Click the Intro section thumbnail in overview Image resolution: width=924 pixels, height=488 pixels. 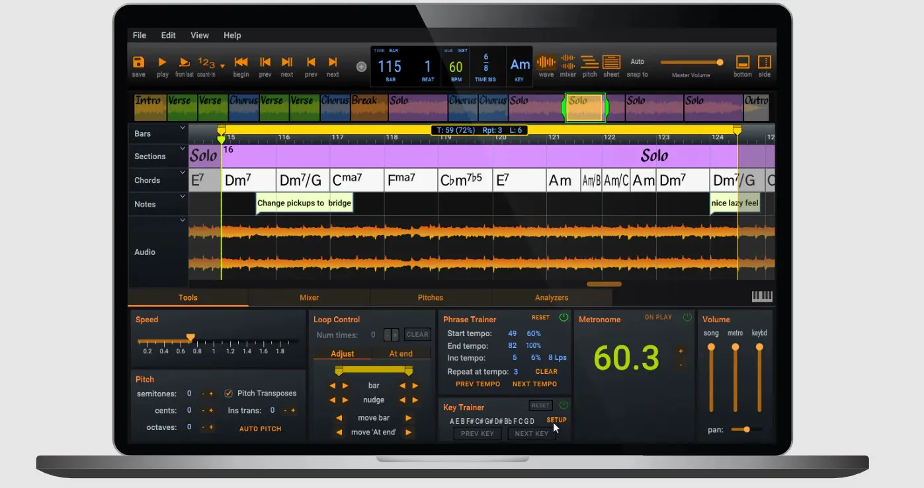click(x=150, y=108)
